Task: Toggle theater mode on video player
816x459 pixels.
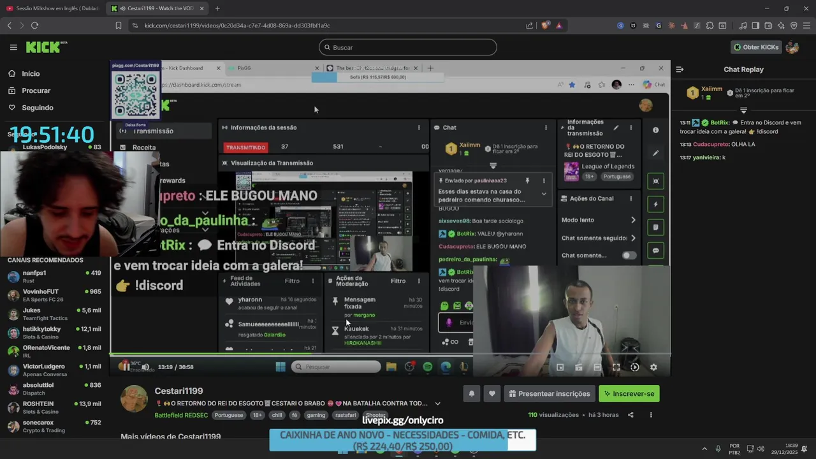Action: click(x=597, y=367)
